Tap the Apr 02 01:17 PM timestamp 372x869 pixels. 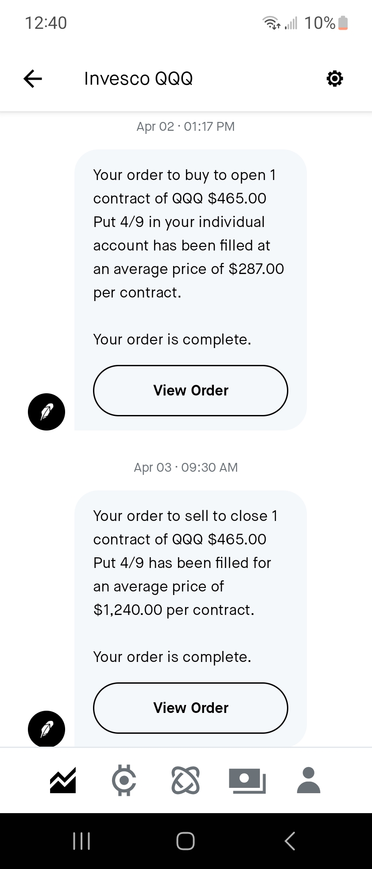[186, 127]
